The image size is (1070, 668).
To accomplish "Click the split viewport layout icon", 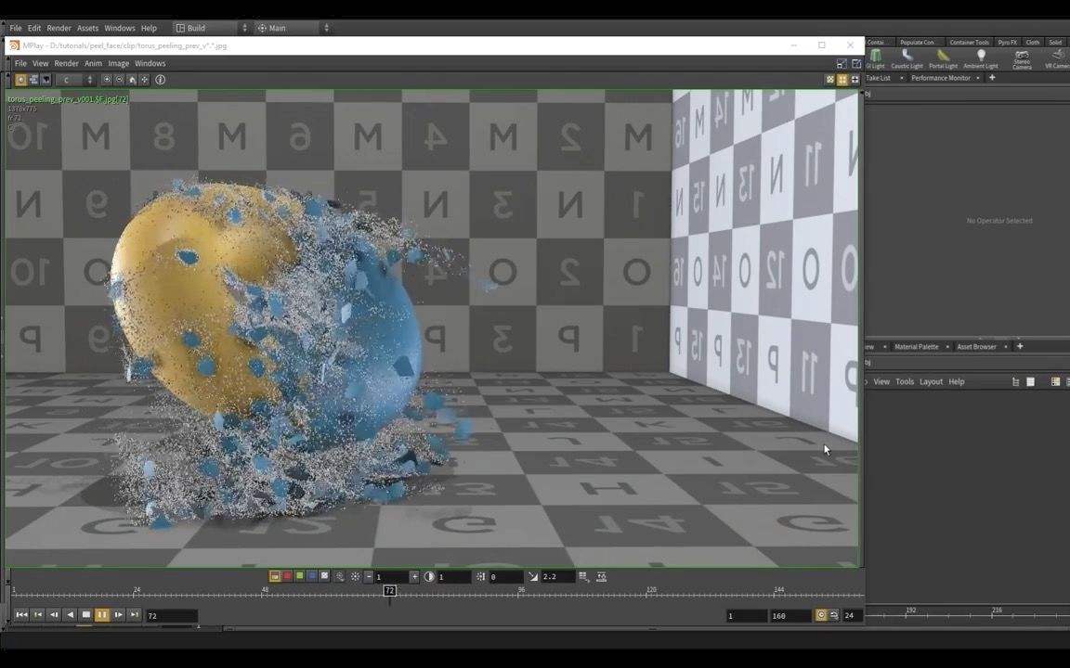I will [855, 80].
